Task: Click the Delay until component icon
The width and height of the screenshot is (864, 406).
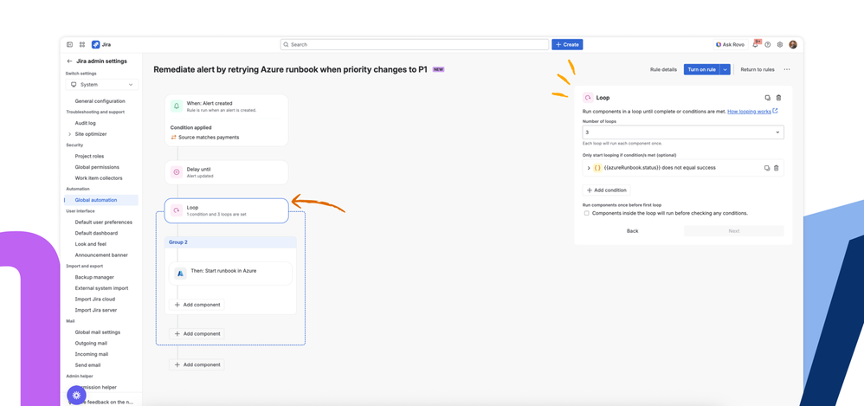Action: click(x=177, y=172)
